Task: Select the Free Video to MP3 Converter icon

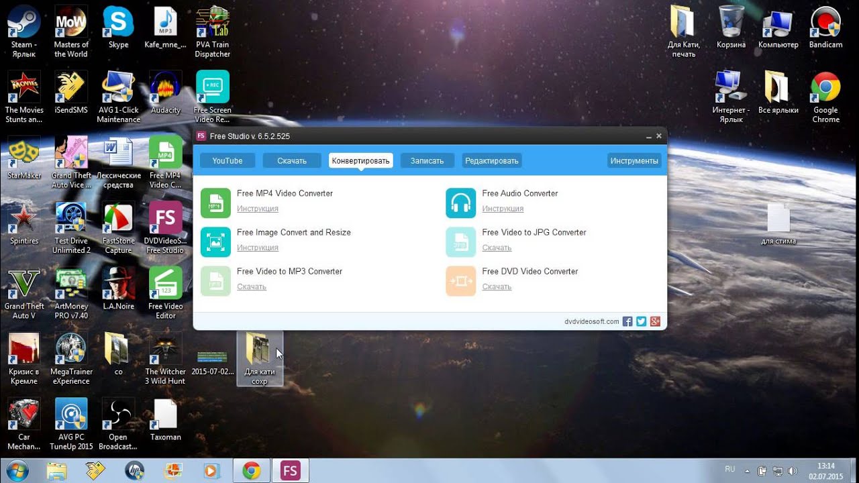Action: 215,281
